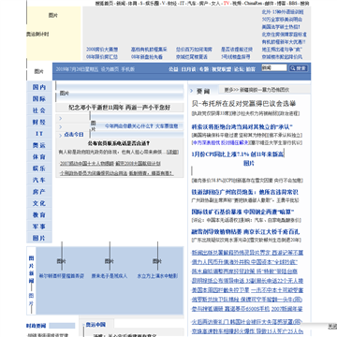The width and height of the screenshot is (337, 337).
Task: Open BBS from the top navigation
Action: tap(293, 4)
